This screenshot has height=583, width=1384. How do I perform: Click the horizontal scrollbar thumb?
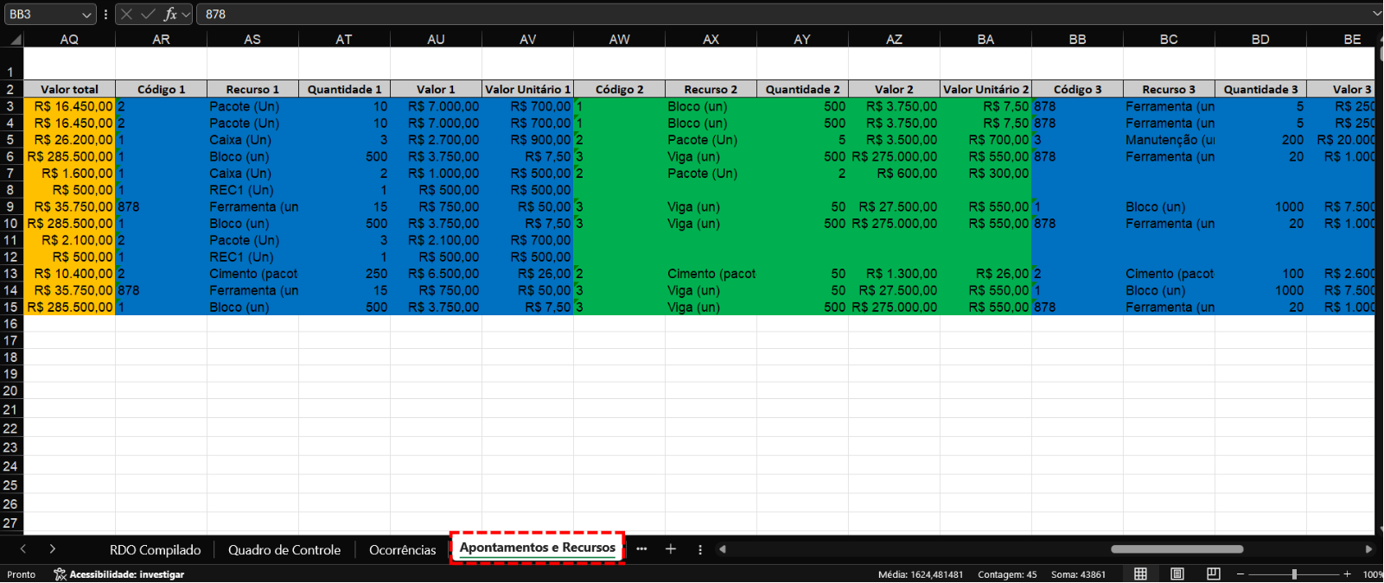pos(1177,549)
